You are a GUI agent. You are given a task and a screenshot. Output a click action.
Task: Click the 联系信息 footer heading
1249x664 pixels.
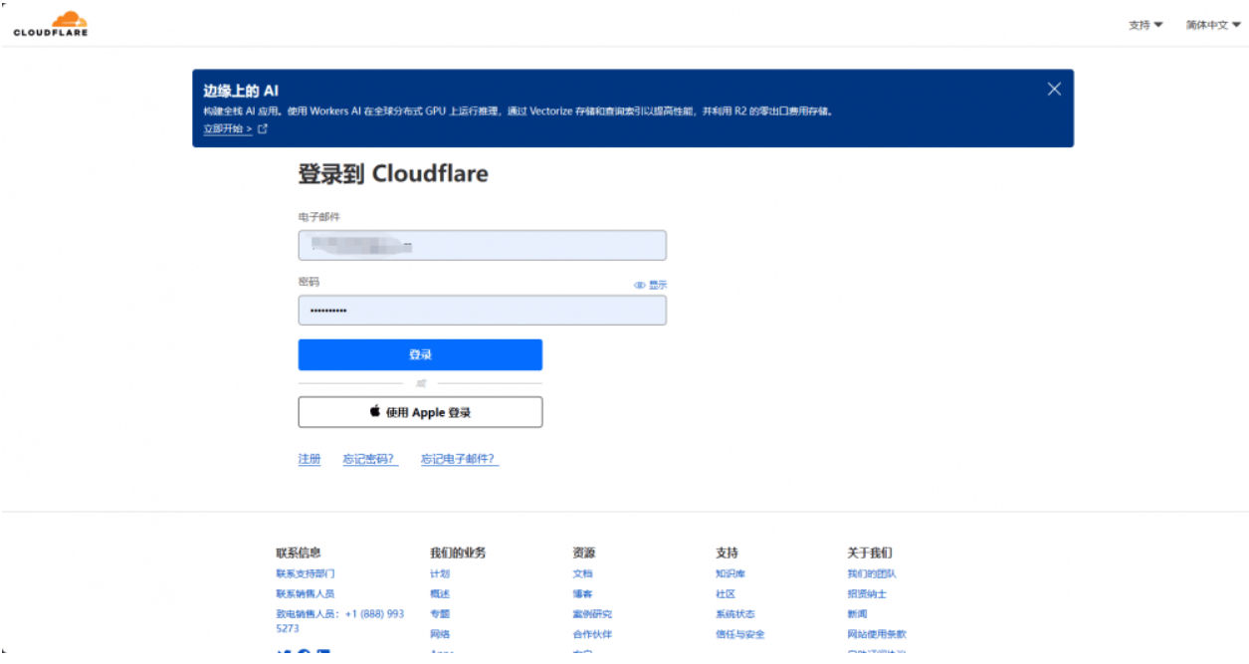(x=299, y=553)
